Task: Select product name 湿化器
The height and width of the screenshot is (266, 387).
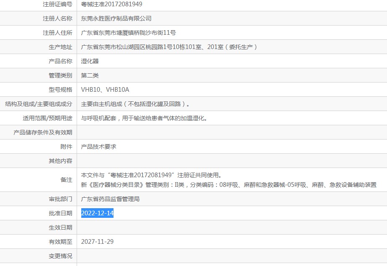Action: pos(90,61)
